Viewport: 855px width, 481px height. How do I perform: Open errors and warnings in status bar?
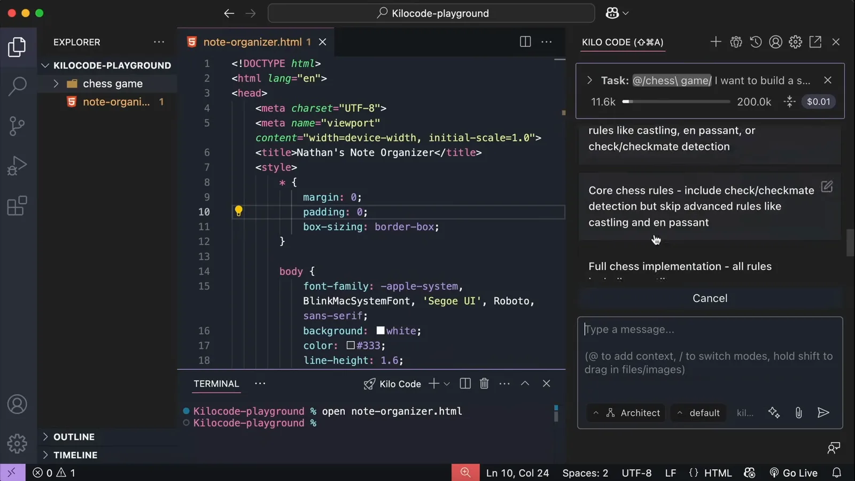[x=54, y=473]
